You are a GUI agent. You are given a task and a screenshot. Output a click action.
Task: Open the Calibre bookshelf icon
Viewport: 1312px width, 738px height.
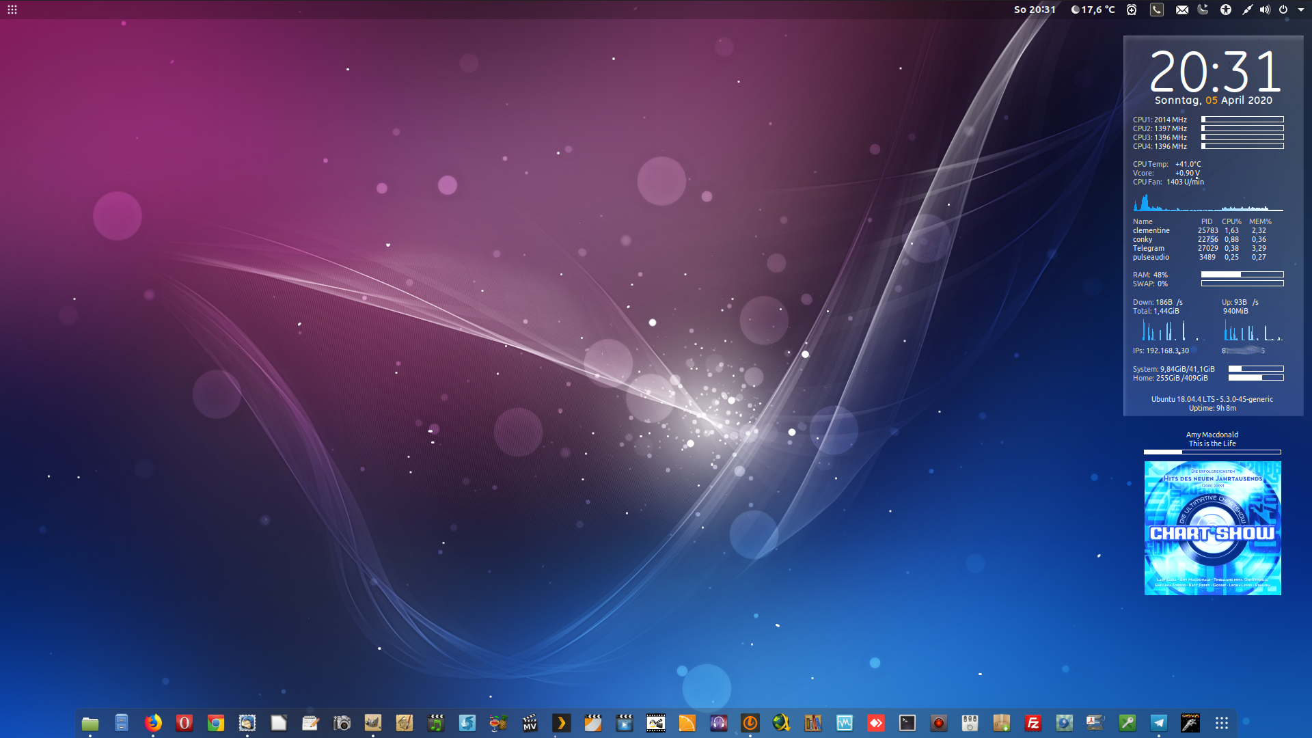(813, 723)
